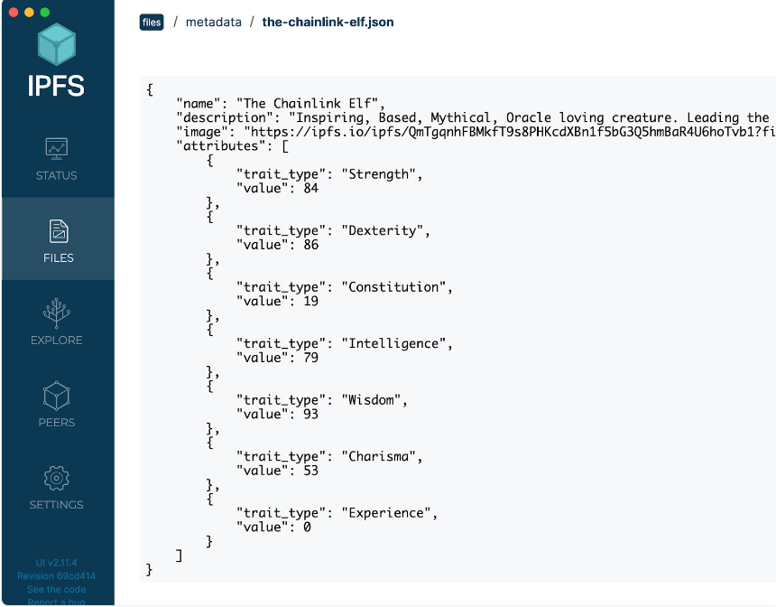Click the "Experience" trait_type line

(337, 513)
